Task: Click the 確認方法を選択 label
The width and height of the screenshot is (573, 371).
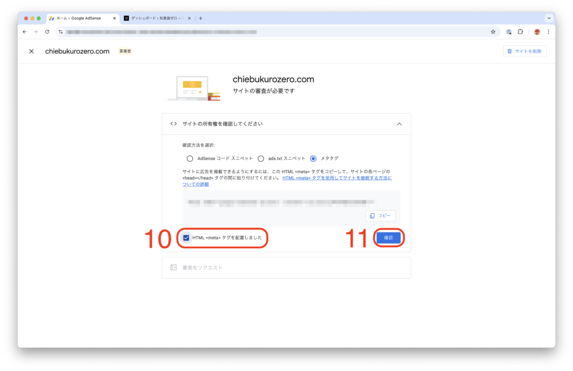Action: click(x=199, y=145)
